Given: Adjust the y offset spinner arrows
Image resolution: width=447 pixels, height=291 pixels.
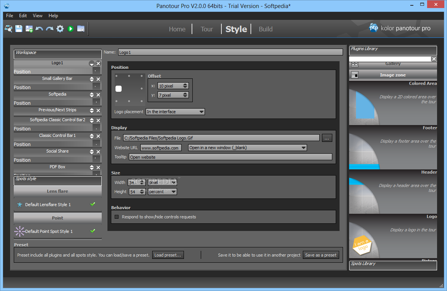Looking at the screenshot, I should point(185,95).
